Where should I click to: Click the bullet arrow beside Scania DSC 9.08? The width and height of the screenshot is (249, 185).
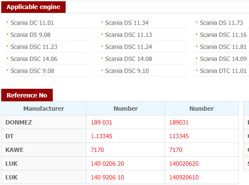7,70
